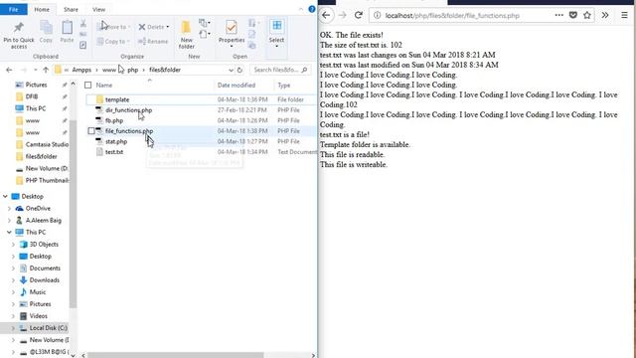Collapse the Desktop tree node
Image resolution: width=636 pixels, height=358 pixels.
click(x=5, y=197)
